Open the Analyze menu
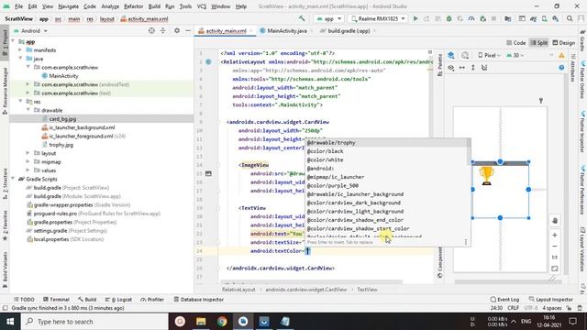Image resolution: width=587 pixels, height=330 pixels. point(110,6)
